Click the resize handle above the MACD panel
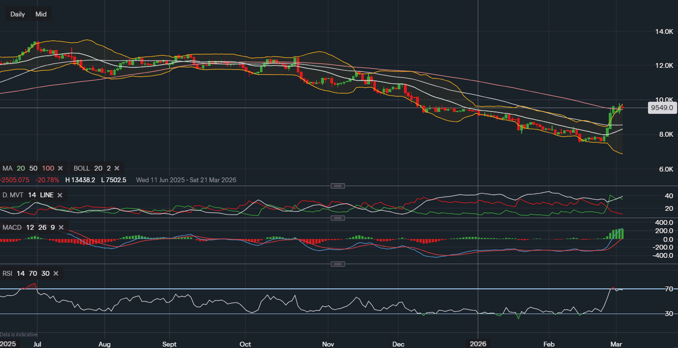This screenshot has height=348, width=678. (x=338, y=218)
